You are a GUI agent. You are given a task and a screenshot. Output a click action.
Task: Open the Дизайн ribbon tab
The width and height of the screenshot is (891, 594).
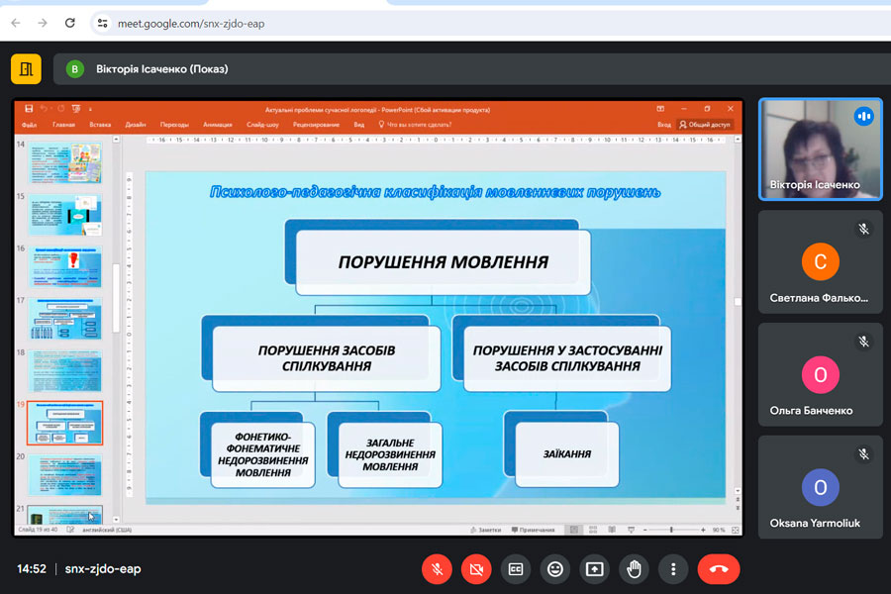point(136,125)
